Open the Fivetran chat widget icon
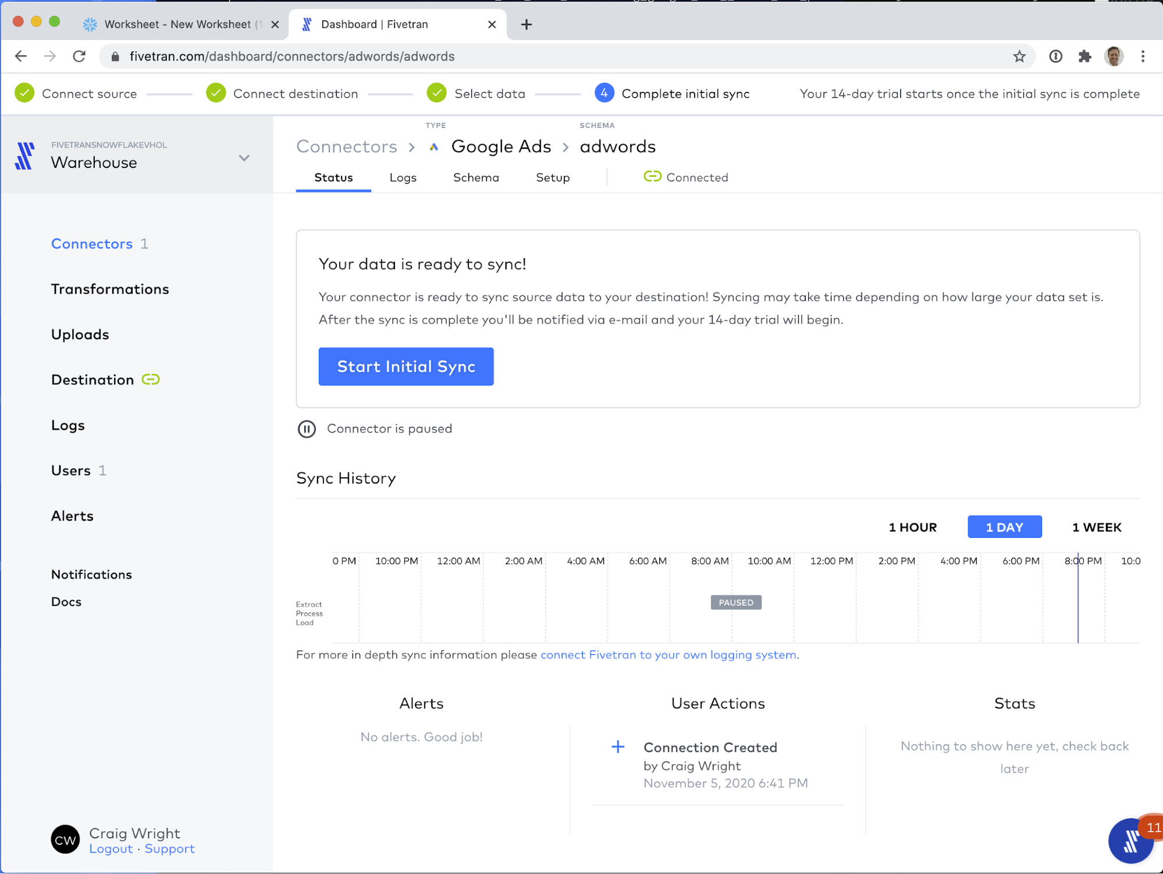1163x874 pixels. pos(1130,840)
